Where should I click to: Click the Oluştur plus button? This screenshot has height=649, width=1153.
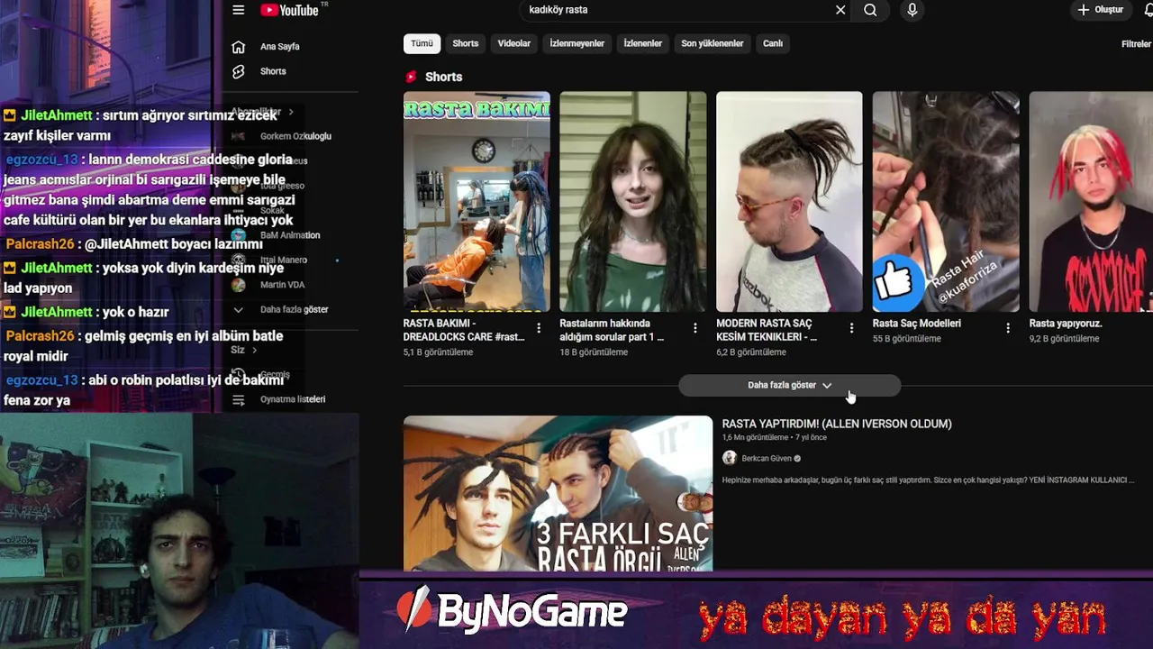1102,10
